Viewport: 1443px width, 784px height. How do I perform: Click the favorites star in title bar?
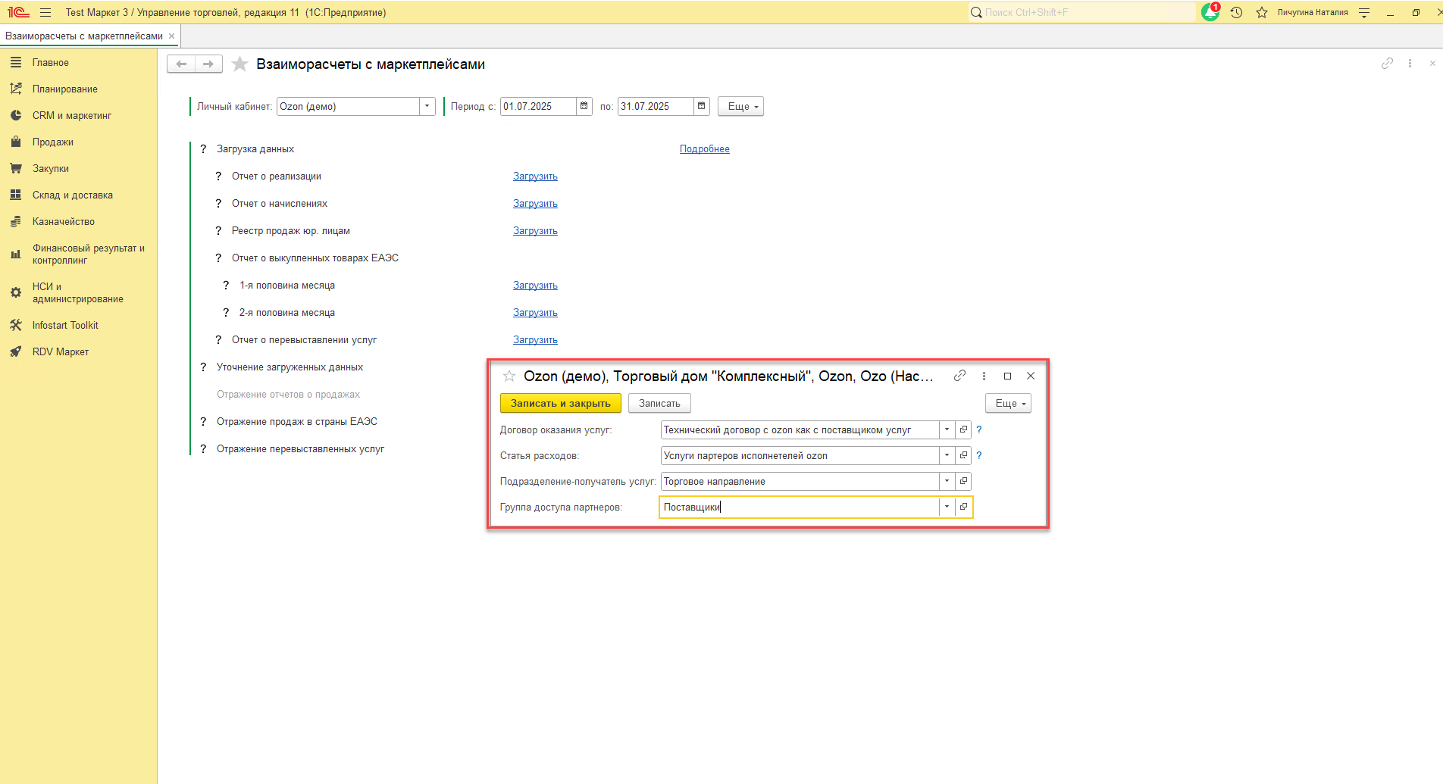click(x=1261, y=12)
